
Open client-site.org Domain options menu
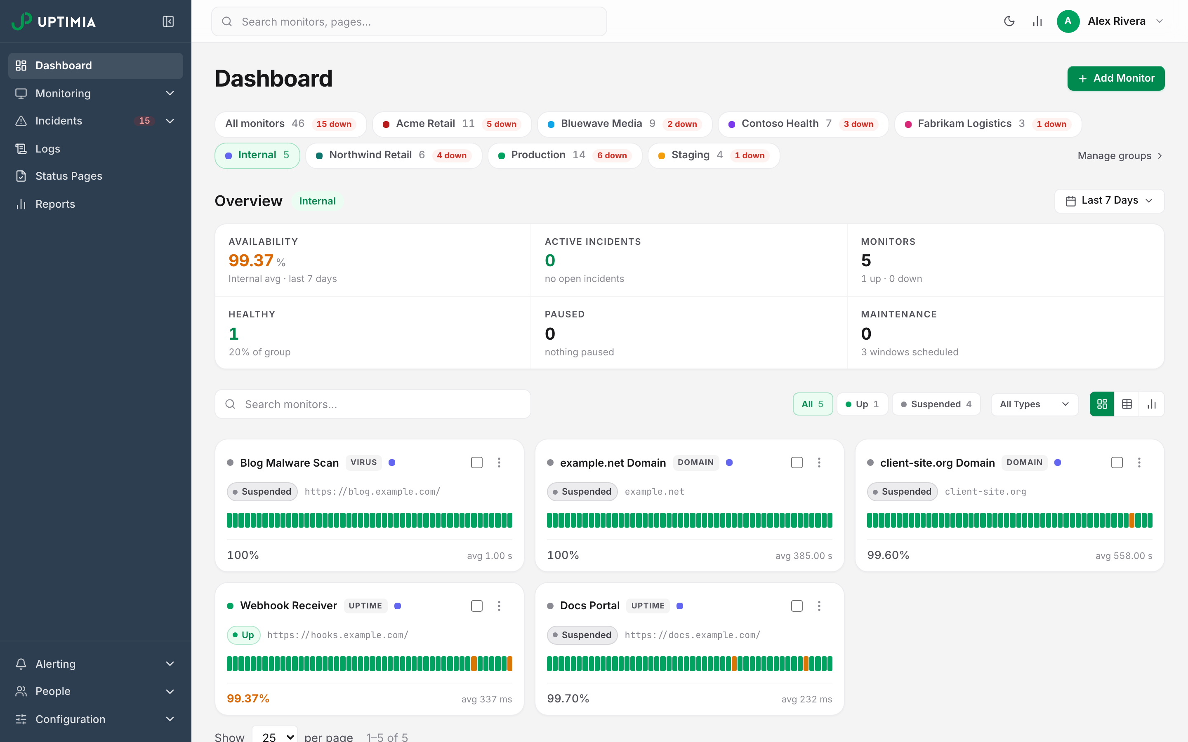(x=1139, y=462)
